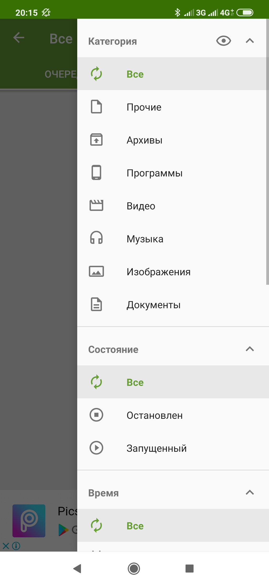Image resolution: width=269 pixels, height=584 pixels.
Task: Click the play circle icon beside Запущенный
Action: [96, 448]
